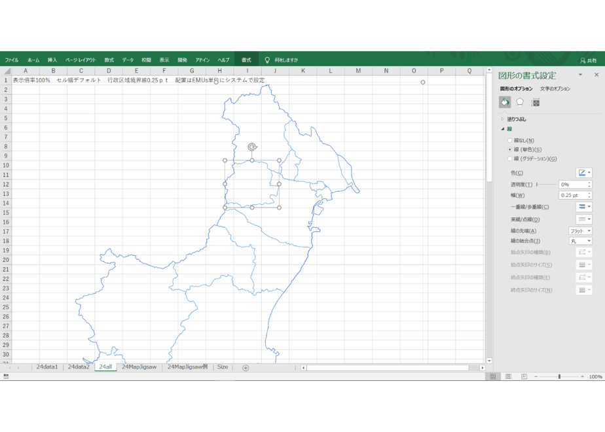The width and height of the screenshot is (605, 432).
Task: Click Select All corner triangle of grid
Action: click(6, 71)
